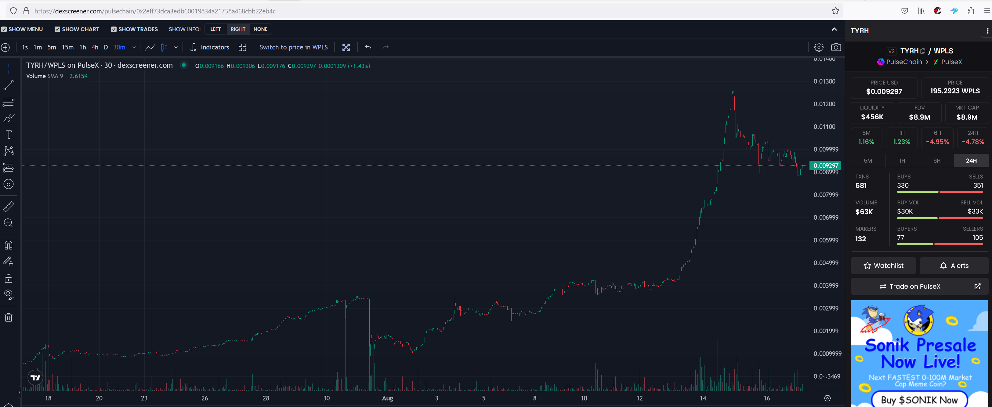Image resolution: width=992 pixels, height=407 pixels.
Task: Open the Indicators menu
Action: point(210,47)
